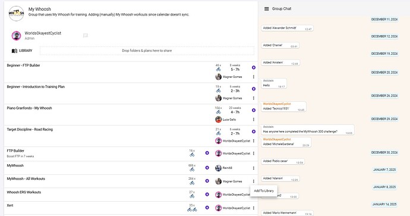Select Add To Library from popup menu
This screenshot has width=410, height=216.
click(x=264, y=191)
